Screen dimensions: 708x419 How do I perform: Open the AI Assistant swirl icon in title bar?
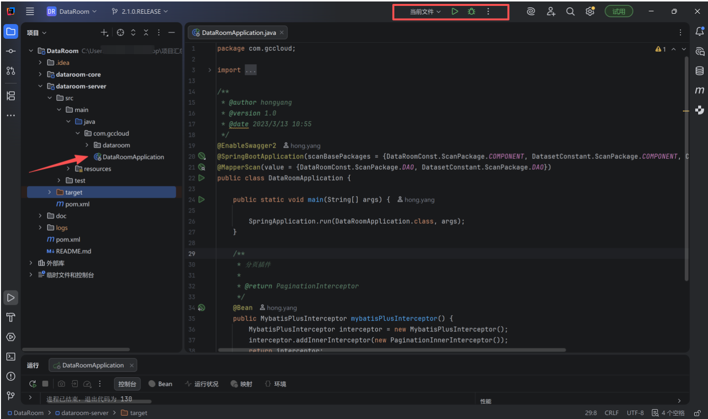click(531, 11)
